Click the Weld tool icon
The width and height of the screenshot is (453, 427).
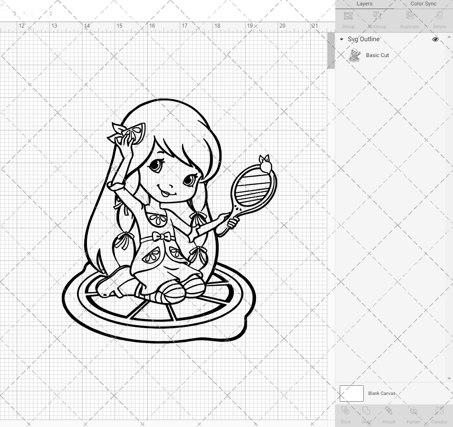pos(366,411)
